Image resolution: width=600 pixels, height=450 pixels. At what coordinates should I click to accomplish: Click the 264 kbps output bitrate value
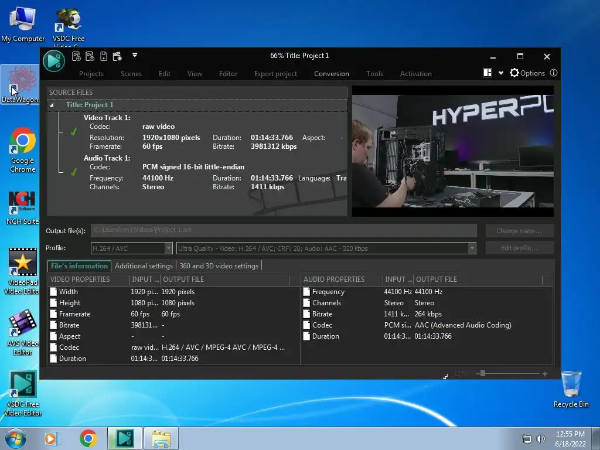(428, 314)
